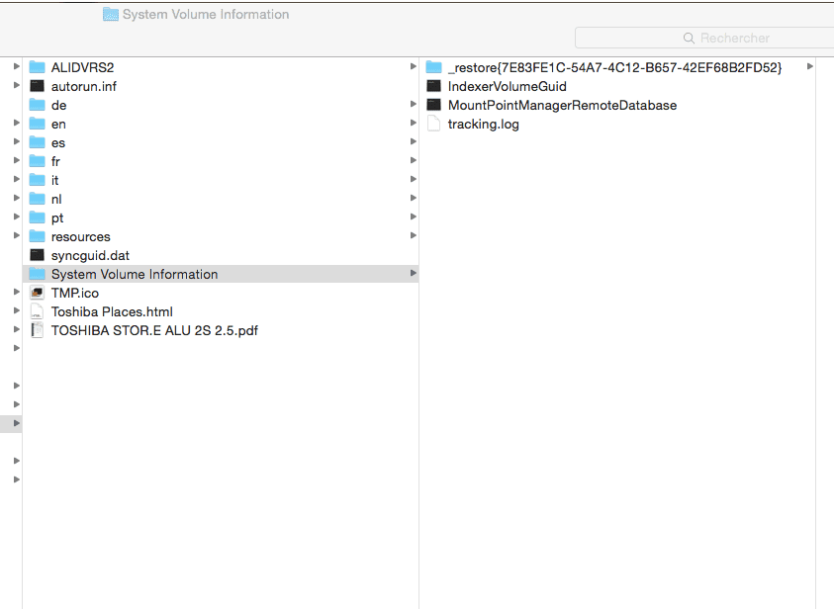The height and width of the screenshot is (609, 834).
Task: Select the nl folder name
Action: (x=56, y=200)
